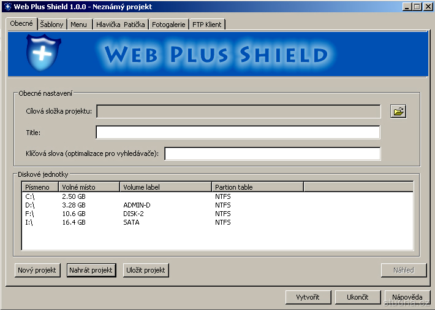Click the 3.28 GB free space value
Image resolution: width=435 pixels, height=310 pixels.
[x=74, y=205]
